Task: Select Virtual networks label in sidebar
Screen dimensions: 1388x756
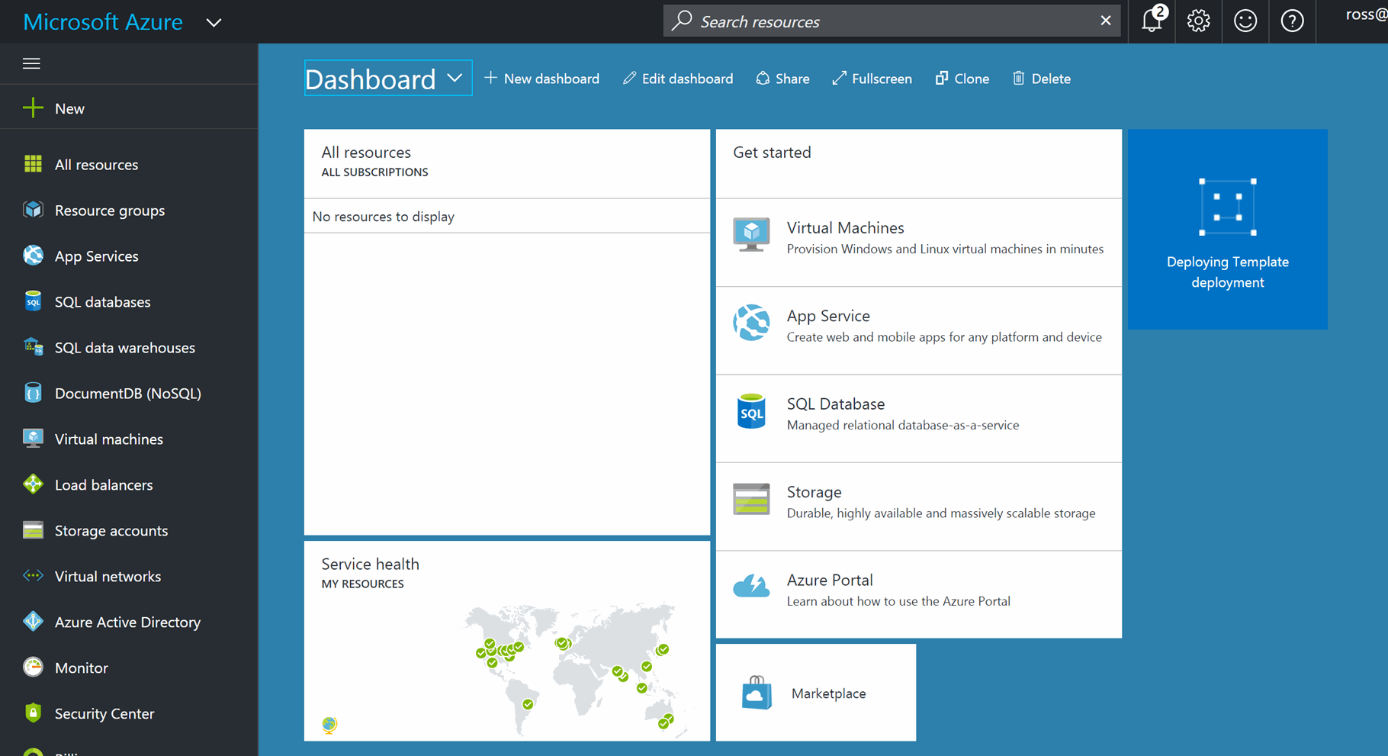Action: pyautogui.click(x=108, y=577)
